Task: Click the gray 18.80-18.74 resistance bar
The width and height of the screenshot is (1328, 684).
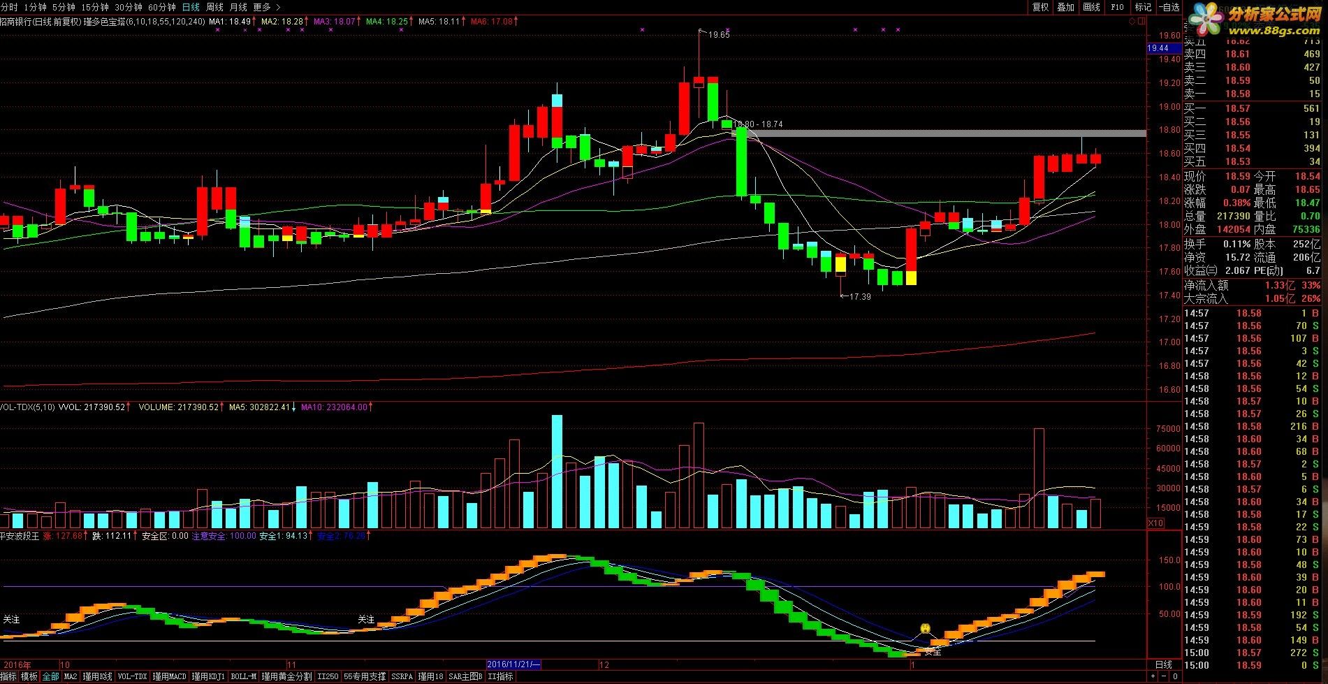Action: point(940,133)
